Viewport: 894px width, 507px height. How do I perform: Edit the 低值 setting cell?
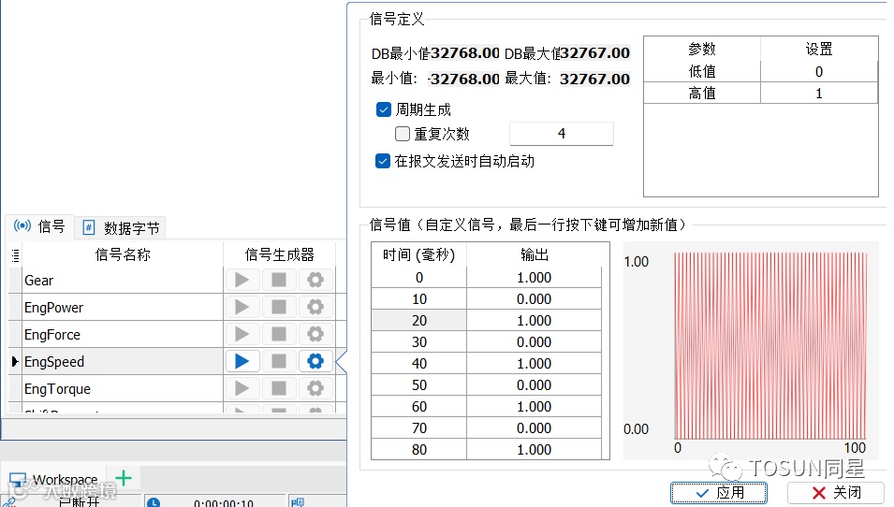click(819, 72)
